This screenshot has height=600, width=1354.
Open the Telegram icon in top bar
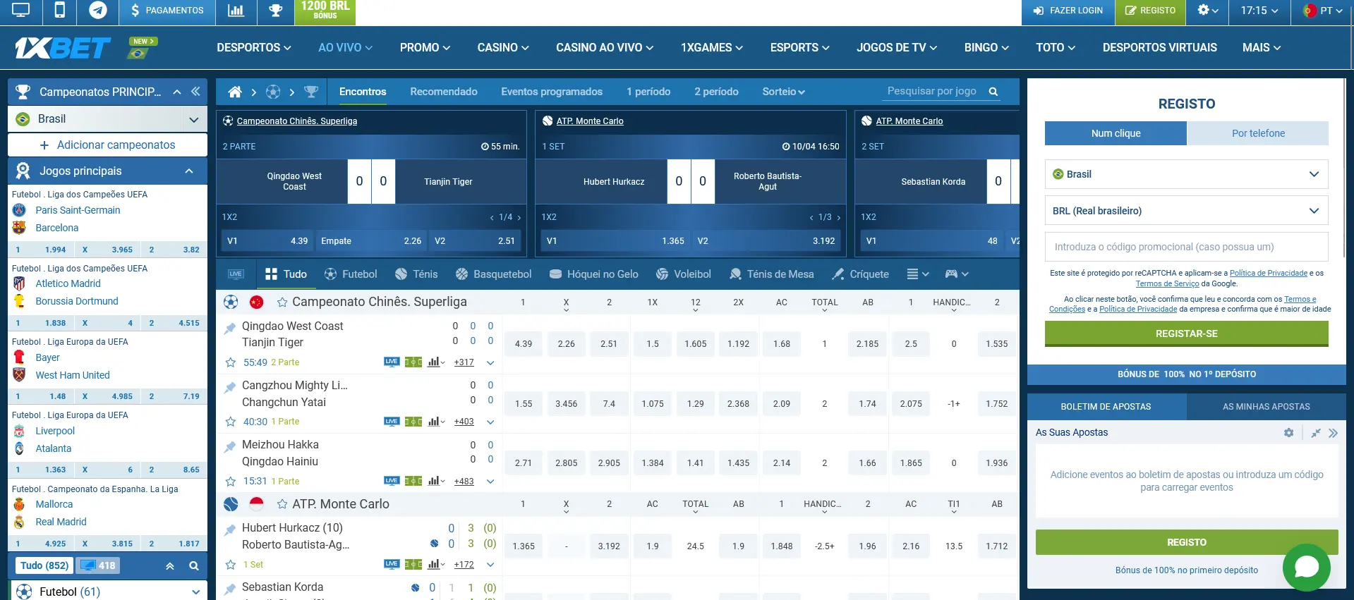[98, 11]
